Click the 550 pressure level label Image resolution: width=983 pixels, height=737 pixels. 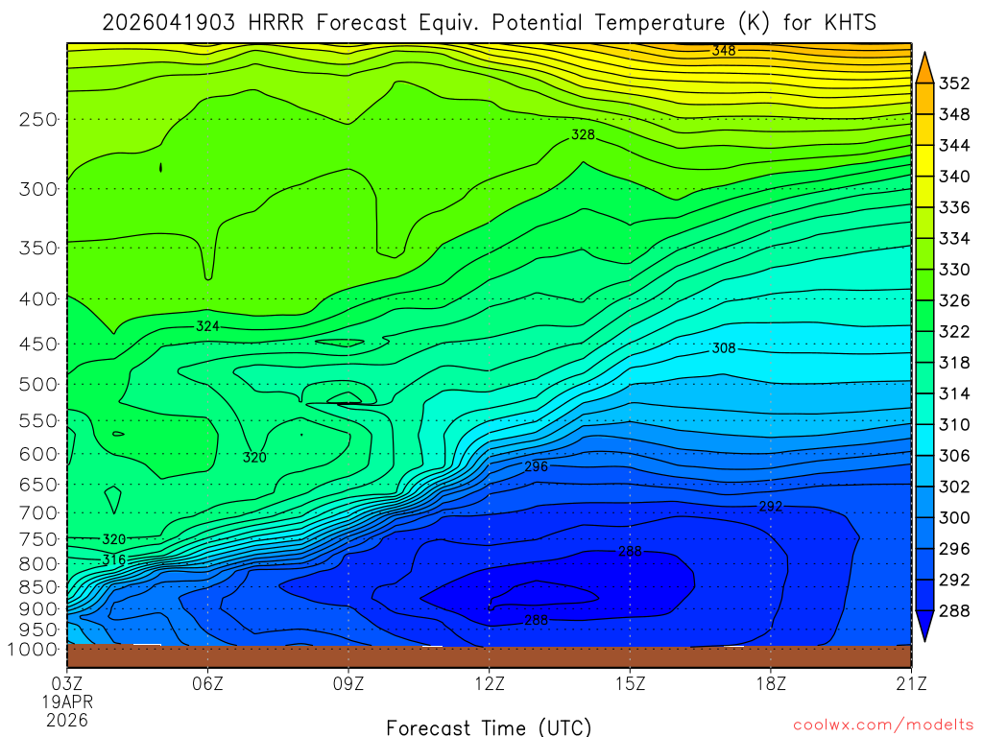tap(37, 420)
